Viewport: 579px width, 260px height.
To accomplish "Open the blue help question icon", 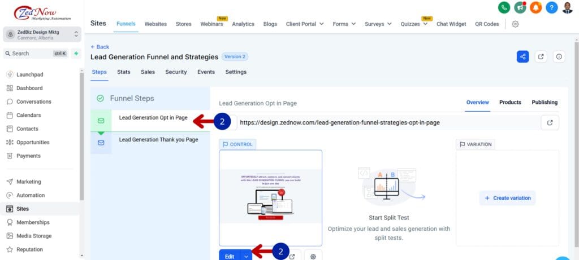I will pos(552,7).
